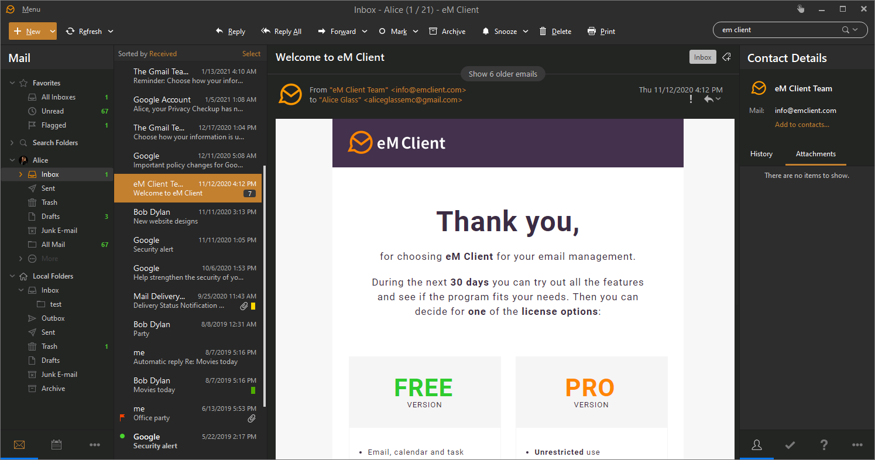This screenshot has height=460, width=875.
Task: Open the Calendar view icon in bottom bar
Action: pos(57,445)
